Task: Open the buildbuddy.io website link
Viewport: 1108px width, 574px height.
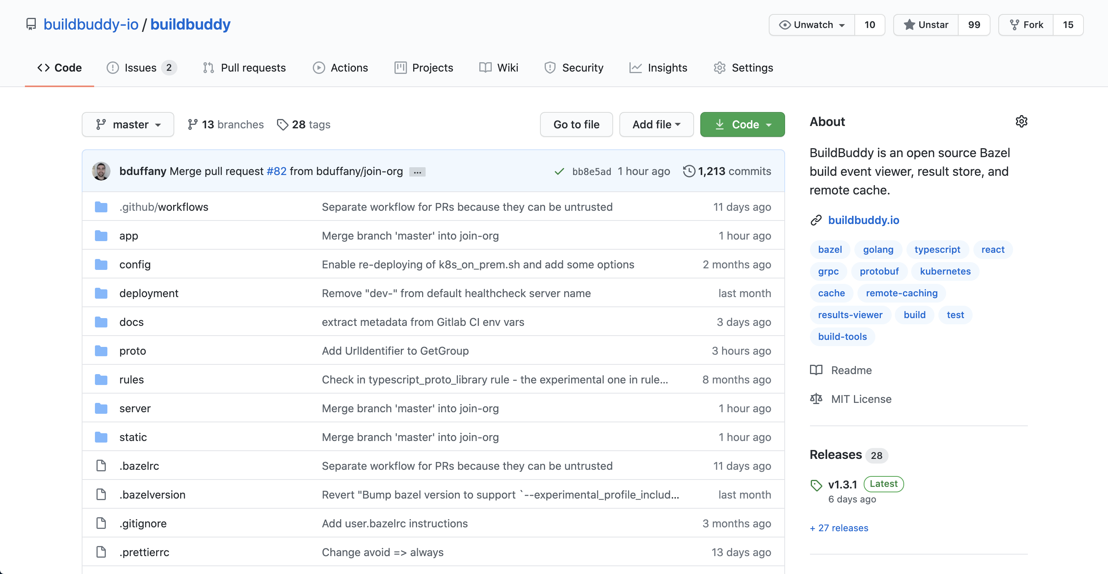Action: click(x=863, y=220)
